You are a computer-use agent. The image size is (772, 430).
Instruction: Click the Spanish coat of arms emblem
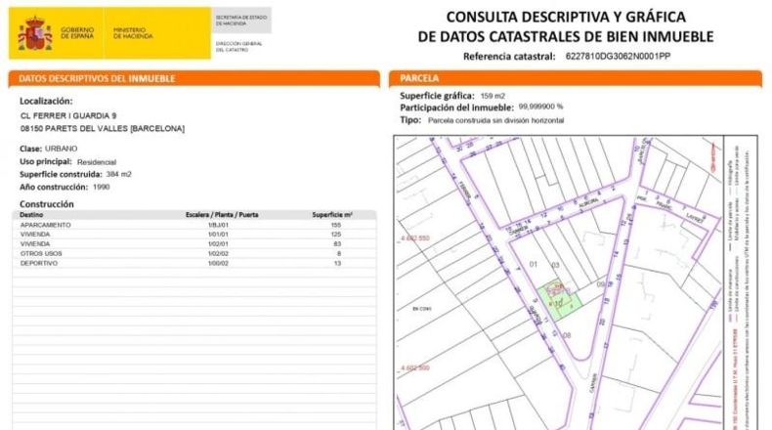point(35,33)
